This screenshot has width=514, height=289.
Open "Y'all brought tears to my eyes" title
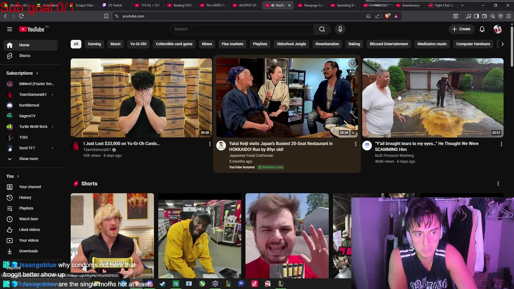coord(426,147)
